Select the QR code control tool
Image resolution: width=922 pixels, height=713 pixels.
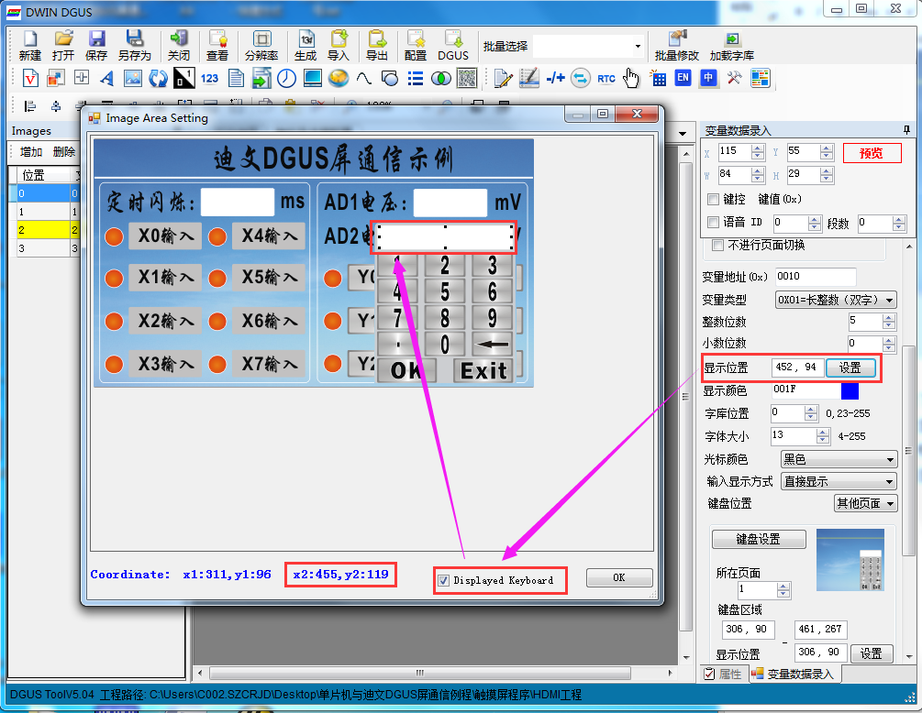pyautogui.click(x=467, y=78)
